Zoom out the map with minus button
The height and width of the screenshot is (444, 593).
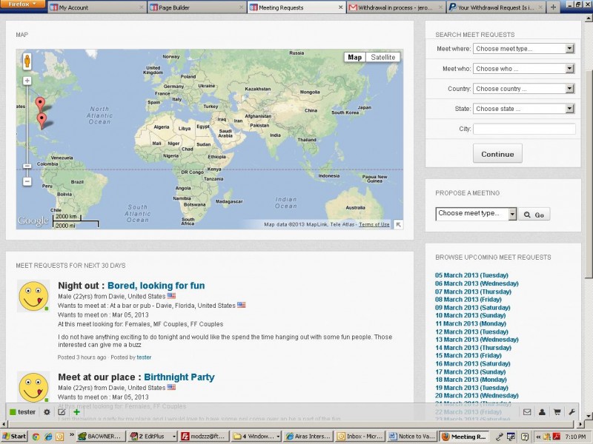point(27,181)
